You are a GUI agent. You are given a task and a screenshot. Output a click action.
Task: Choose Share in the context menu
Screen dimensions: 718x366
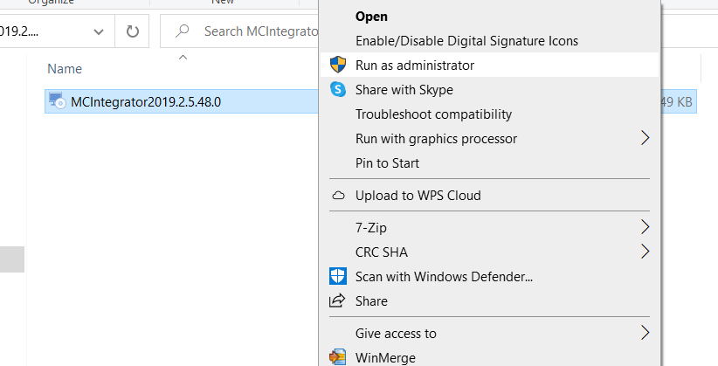point(489,301)
